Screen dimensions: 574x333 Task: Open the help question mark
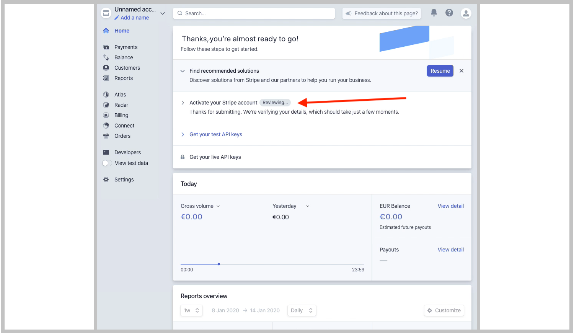449,13
